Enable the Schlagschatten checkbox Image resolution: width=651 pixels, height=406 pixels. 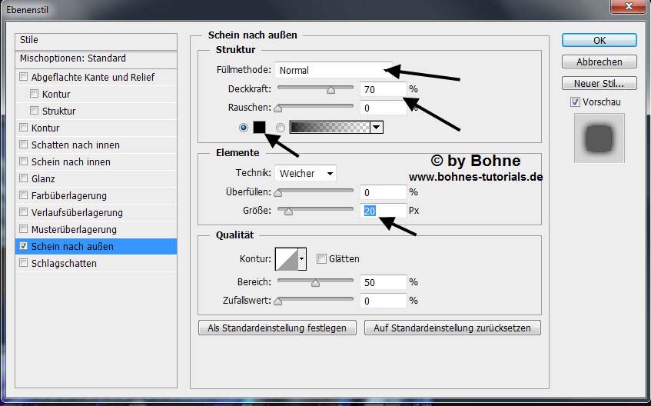pos(24,264)
